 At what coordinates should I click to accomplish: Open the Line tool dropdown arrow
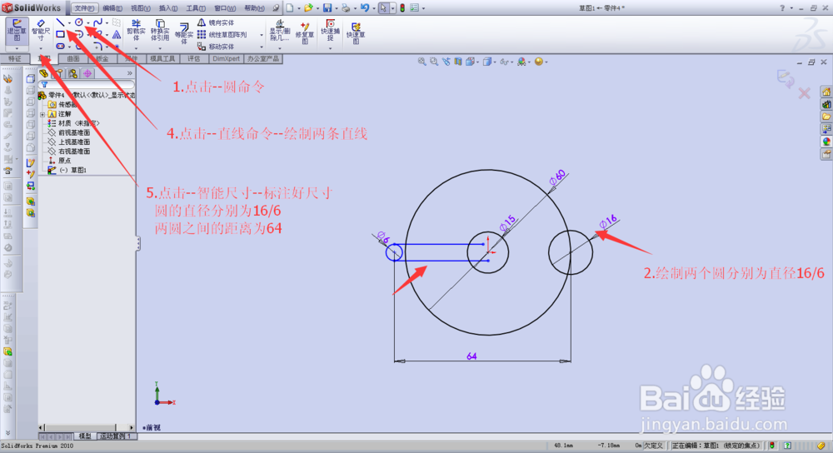pos(69,22)
